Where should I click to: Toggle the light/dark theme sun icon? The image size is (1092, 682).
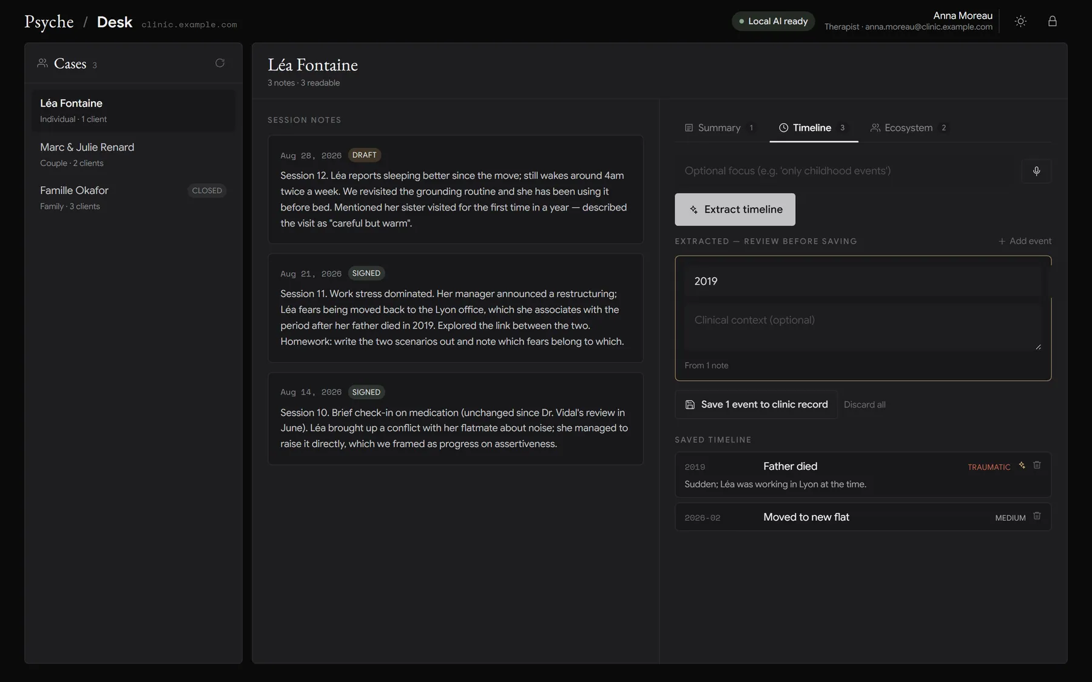point(1020,21)
